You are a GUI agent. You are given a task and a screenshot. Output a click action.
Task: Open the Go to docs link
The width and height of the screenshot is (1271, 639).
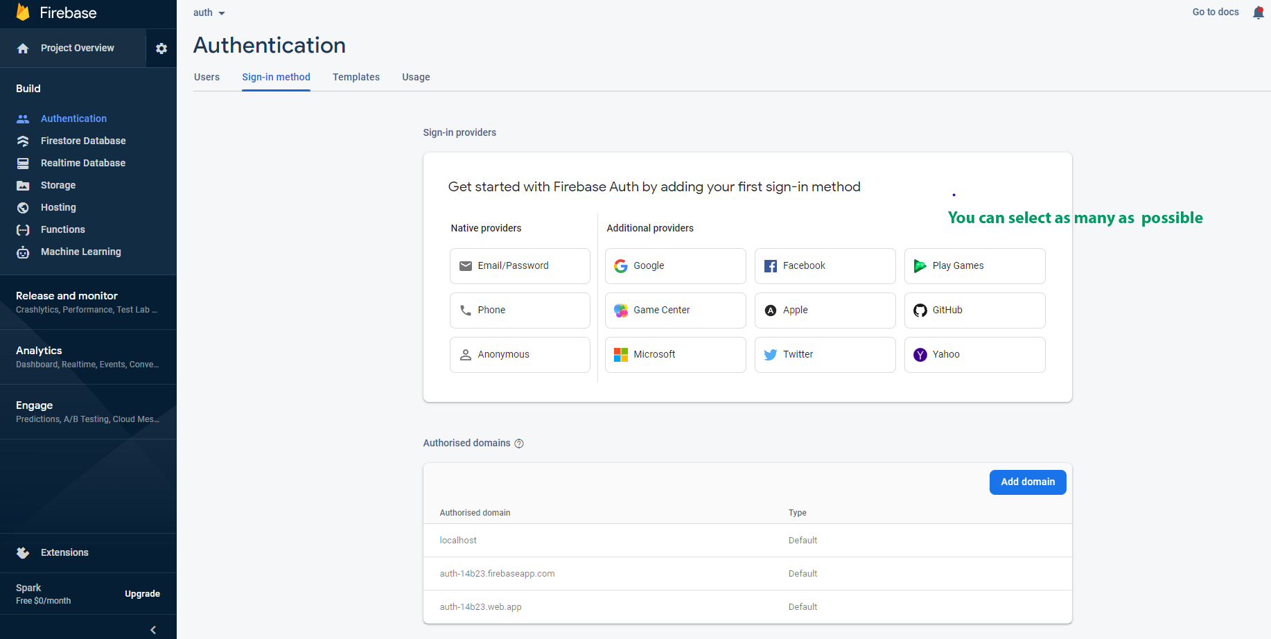click(1215, 12)
